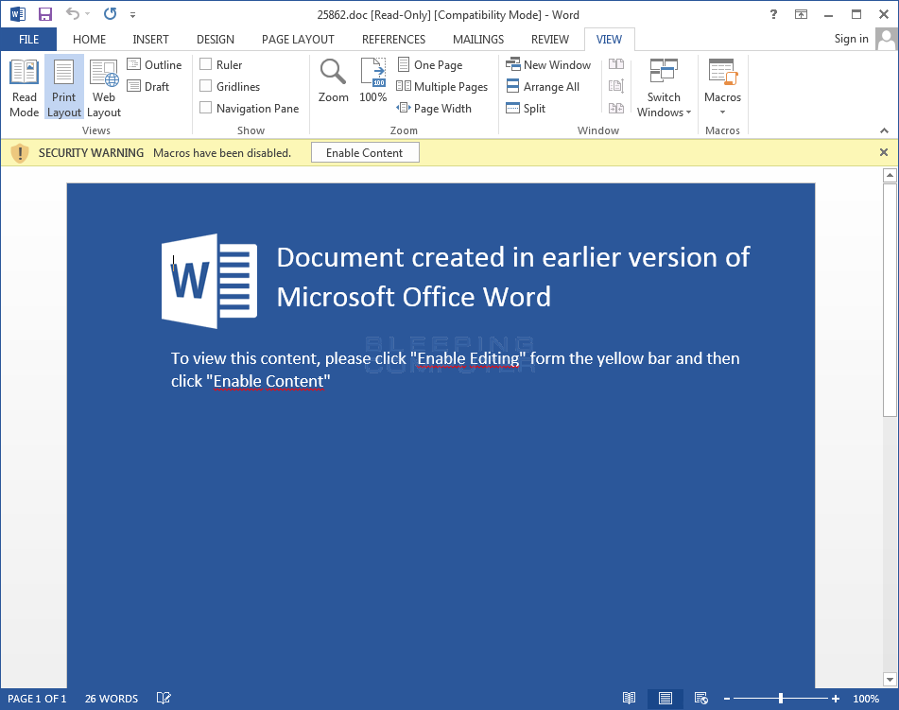
Task: Click Arrange All windows
Action: (x=543, y=87)
